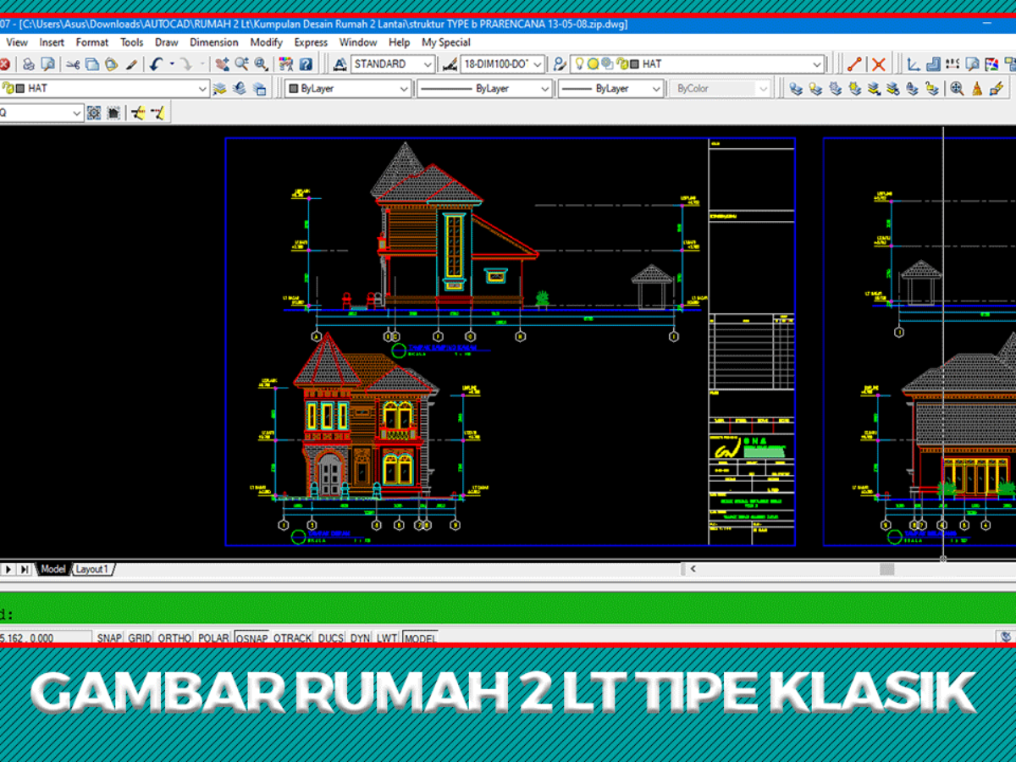Open the Format menu
This screenshot has height=762, width=1016.
point(92,42)
